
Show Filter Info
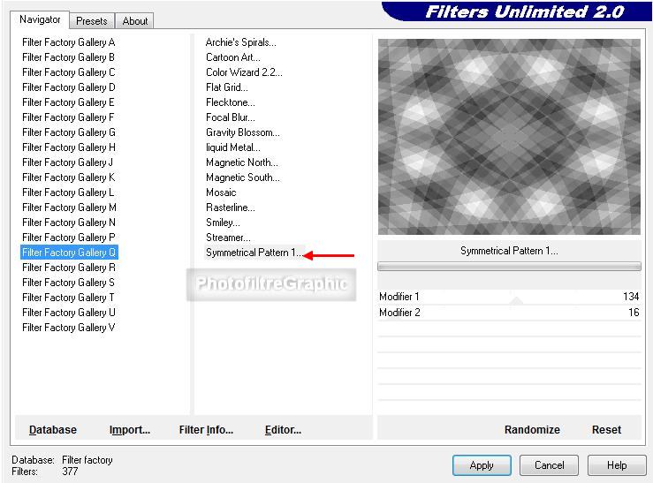[x=206, y=430]
